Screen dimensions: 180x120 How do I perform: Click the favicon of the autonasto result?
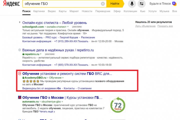20,97
